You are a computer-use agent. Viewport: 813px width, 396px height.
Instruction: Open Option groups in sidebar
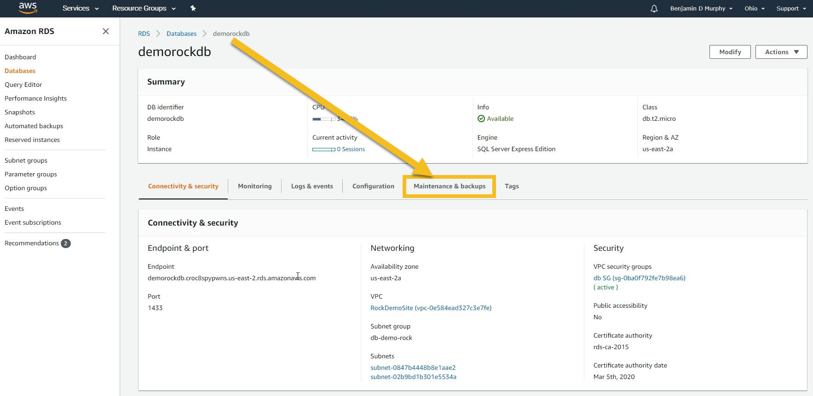(x=26, y=188)
